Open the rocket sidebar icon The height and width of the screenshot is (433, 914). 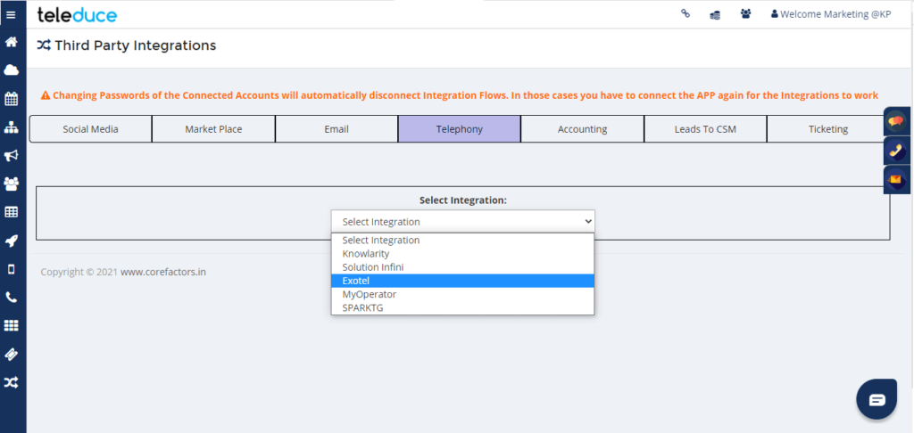[x=11, y=241]
